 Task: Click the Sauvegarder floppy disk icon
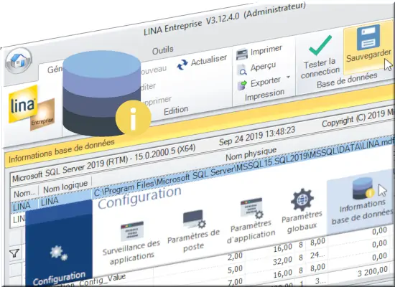(x=368, y=37)
